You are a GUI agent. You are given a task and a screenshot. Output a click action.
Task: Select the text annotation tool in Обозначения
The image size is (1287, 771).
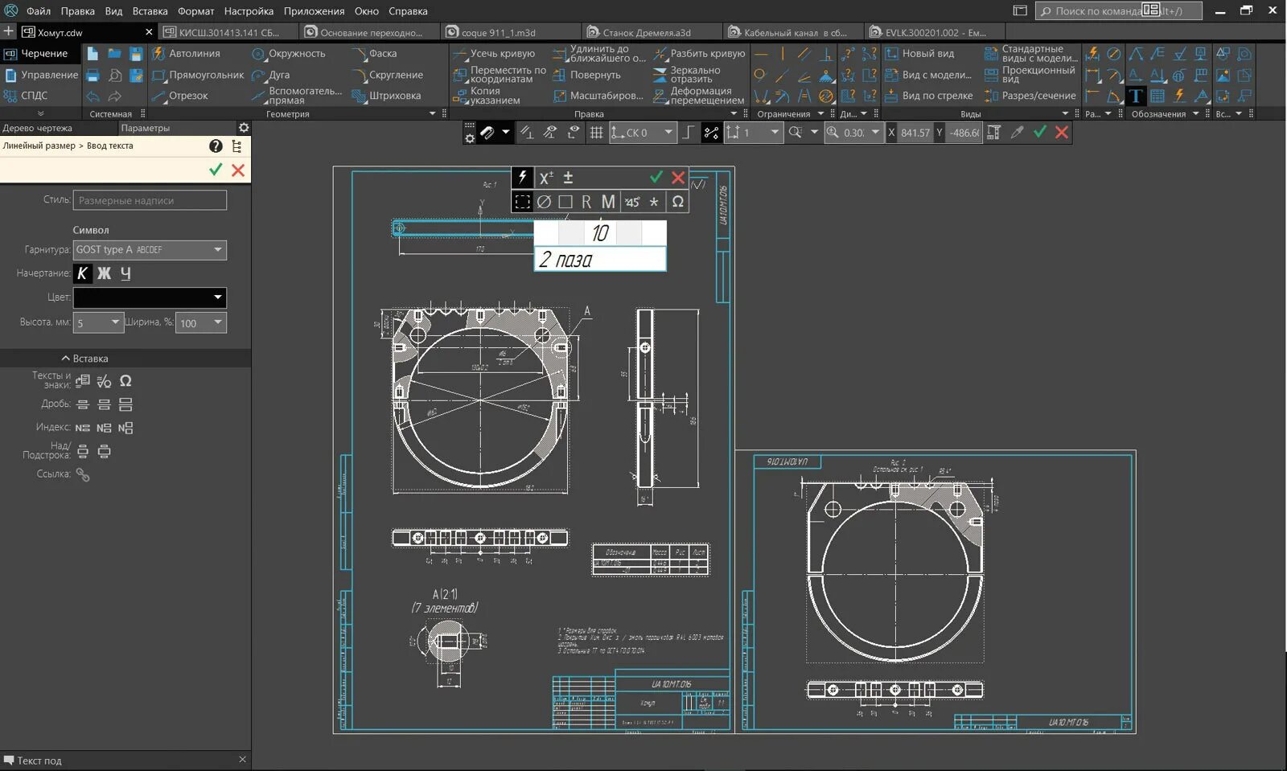[x=1135, y=96]
